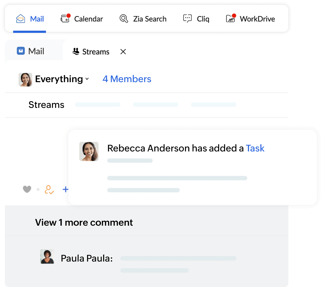Open Zia Search magnifier icon
Image resolution: width=325 pixels, height=287 pixels.
point(124,19)
